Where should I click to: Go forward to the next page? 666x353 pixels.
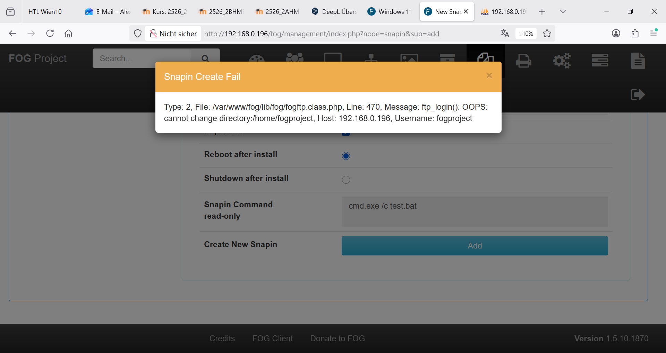click(31, 33)
